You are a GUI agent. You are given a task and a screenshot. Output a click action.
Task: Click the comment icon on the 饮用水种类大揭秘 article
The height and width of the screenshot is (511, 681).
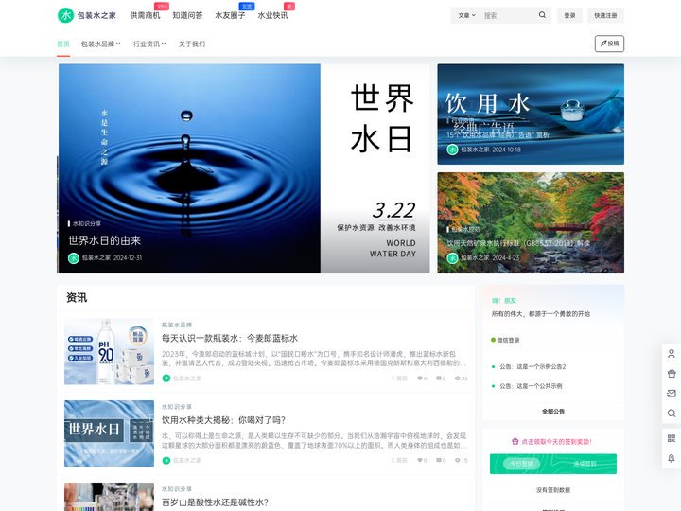click(439, 460)
